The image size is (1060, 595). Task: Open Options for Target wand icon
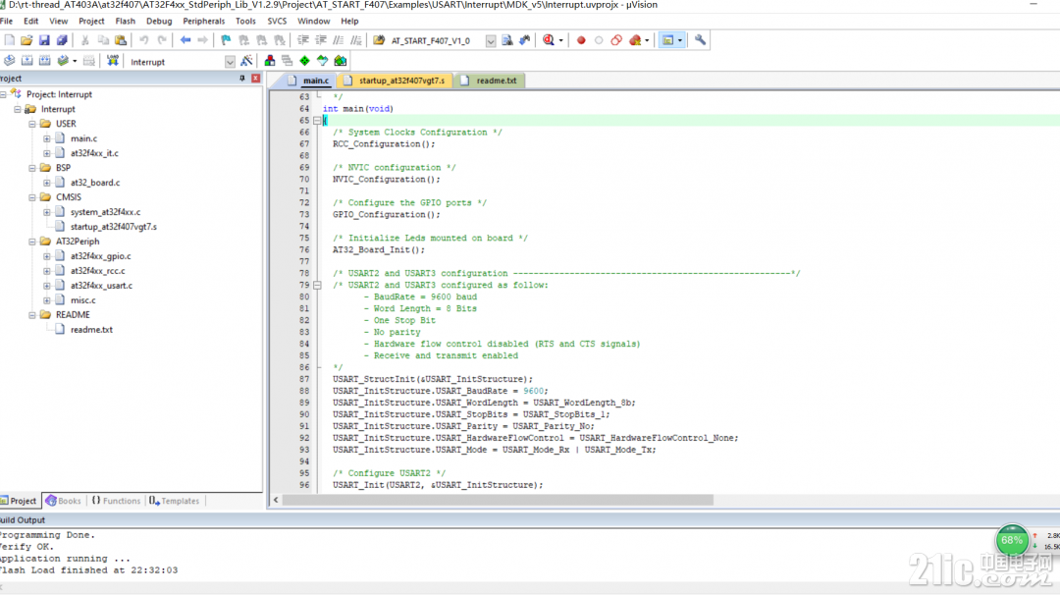[x=246, y=61]
